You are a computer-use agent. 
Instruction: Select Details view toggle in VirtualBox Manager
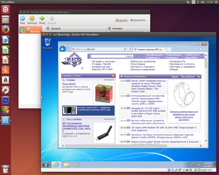122,20
